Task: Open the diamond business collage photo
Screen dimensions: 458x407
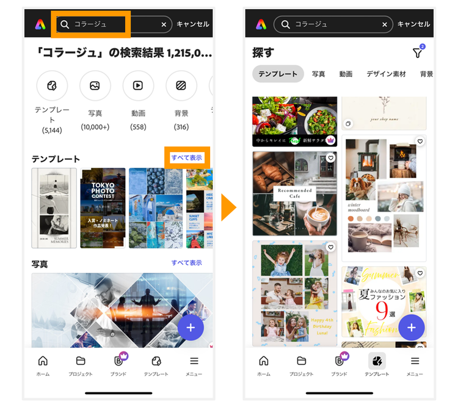Action: click(x=122, y=310)
